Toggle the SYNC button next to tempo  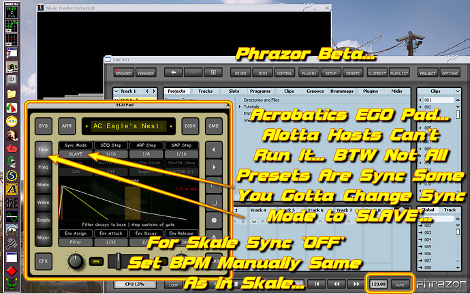(x=400, y=284)
